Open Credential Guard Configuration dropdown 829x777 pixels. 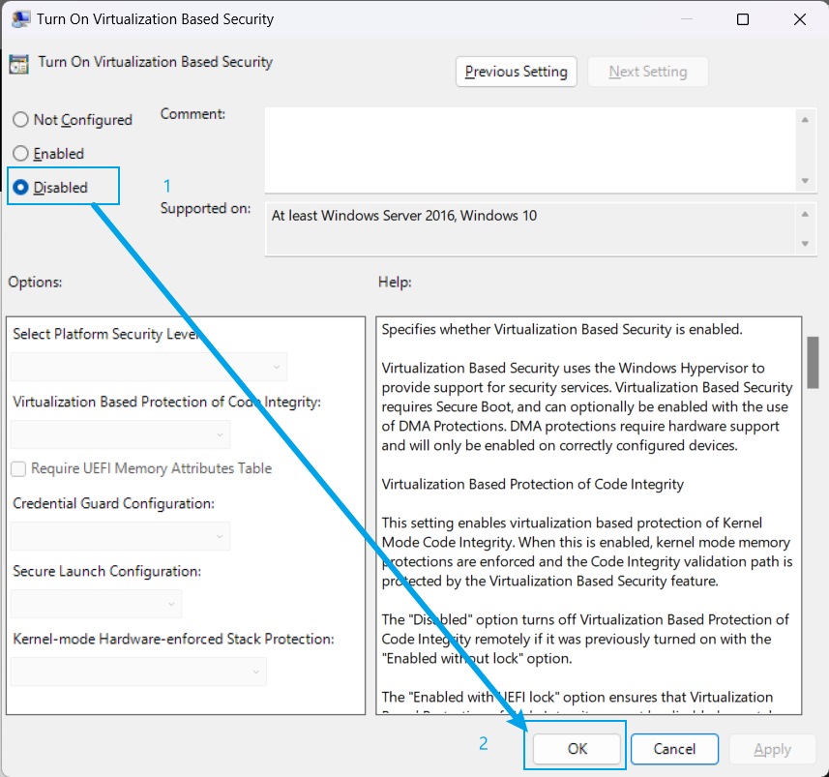[120, 536]
